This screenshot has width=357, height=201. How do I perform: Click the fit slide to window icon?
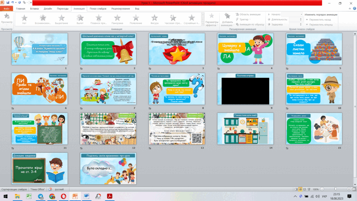point(354,189)
